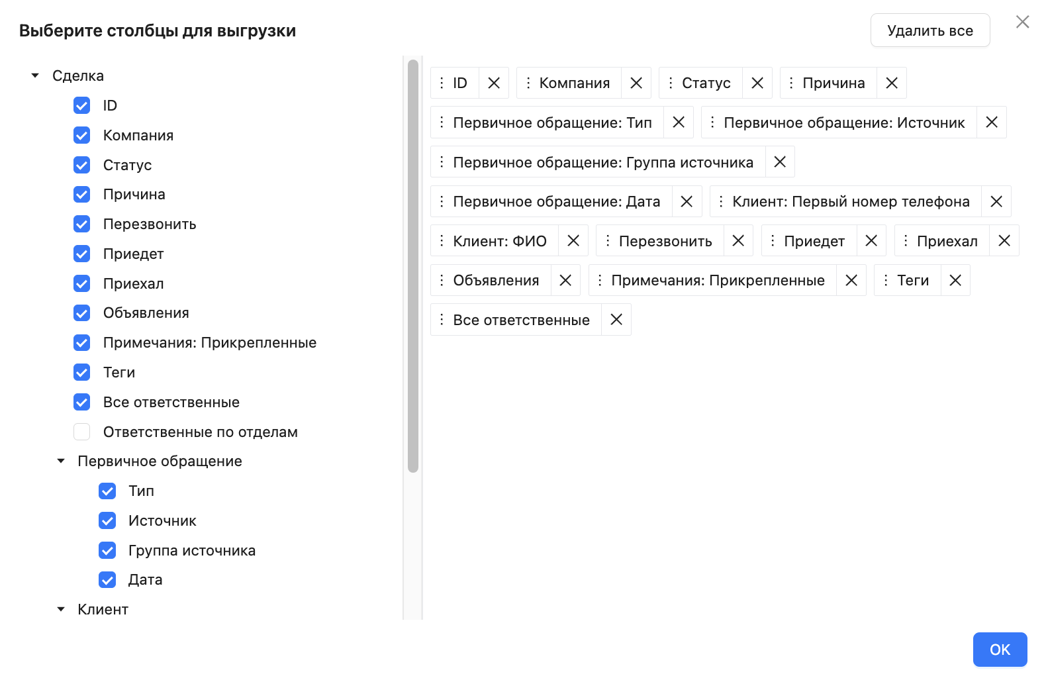
Task: Click the Приехал tree item label
Action: click(133, 283)
